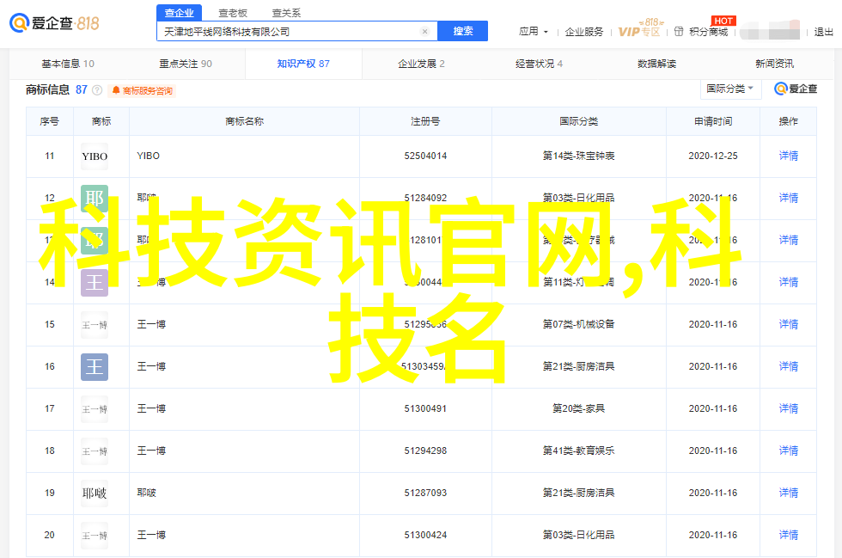Click the 爱企查 logo in the header

point(54,23)
